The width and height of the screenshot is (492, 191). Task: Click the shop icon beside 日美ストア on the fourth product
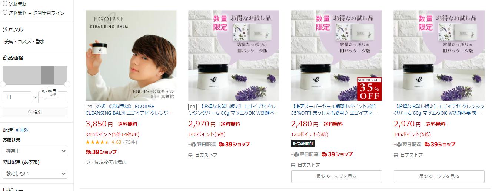[x=396, y=155]
